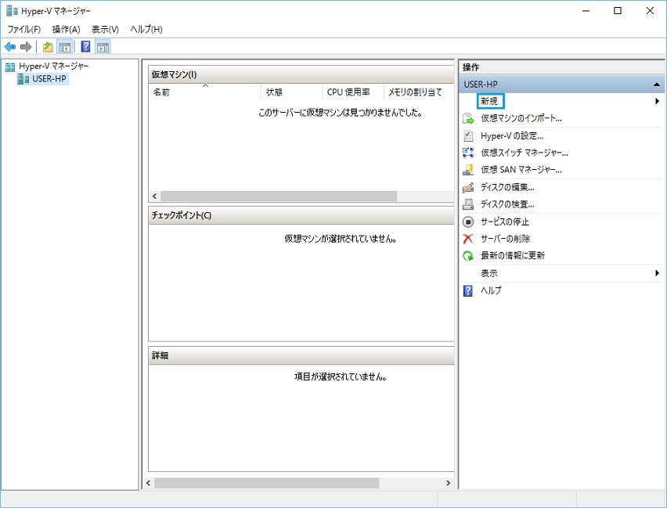Image resolution: width=667 pixels, height=508 pixels.
Task: Click the ディスクの編集 pencil icon
Action: coord(468,187)
